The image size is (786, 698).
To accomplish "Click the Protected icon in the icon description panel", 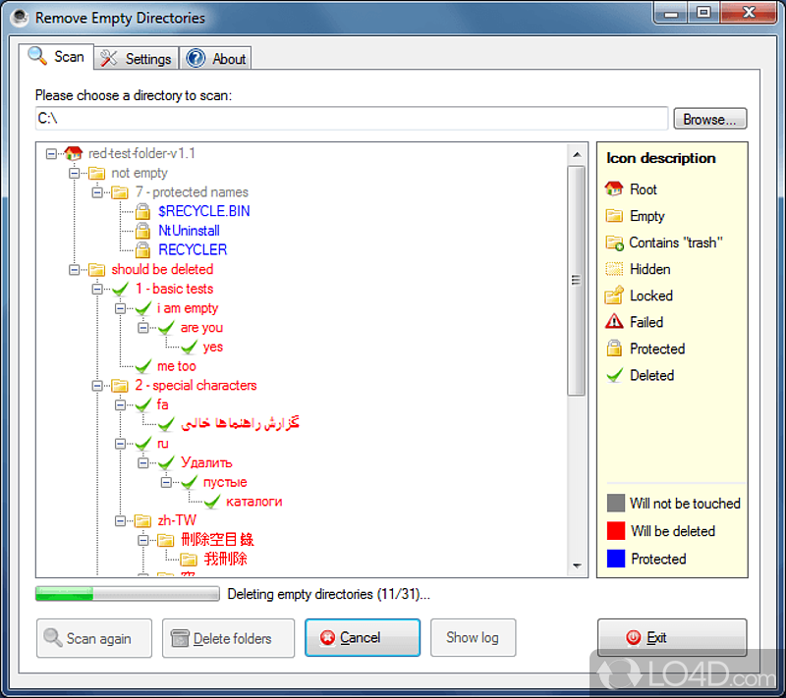I will point(612,348).
